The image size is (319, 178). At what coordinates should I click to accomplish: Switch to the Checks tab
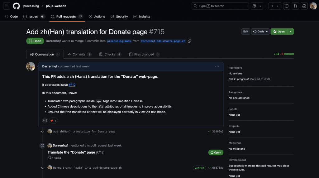coord(110,54)
